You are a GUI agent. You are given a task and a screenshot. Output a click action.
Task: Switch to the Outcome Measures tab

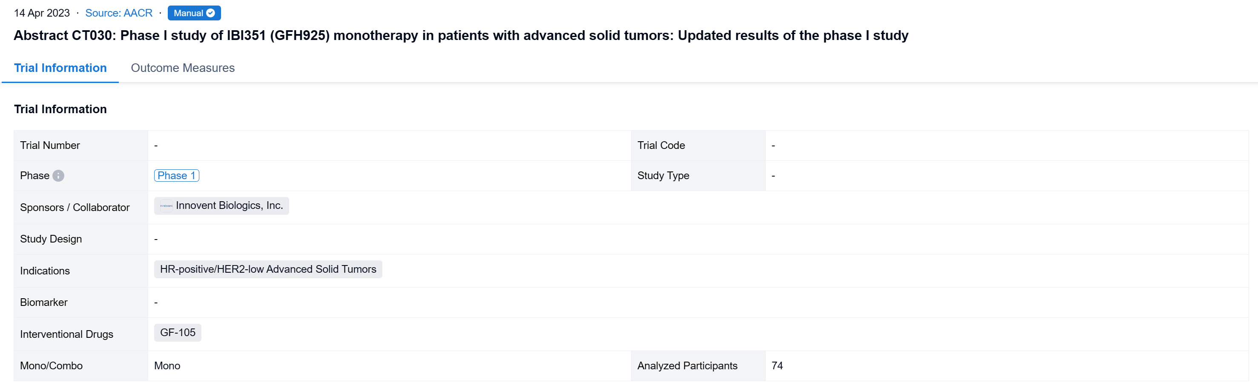pyautogui.click(x=183, y=68)
